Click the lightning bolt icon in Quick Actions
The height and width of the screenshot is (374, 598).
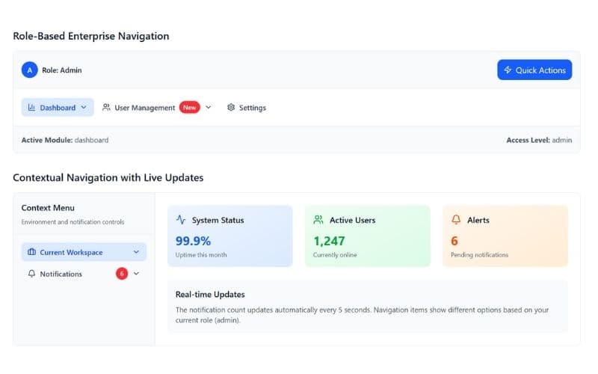click(508, 70)
